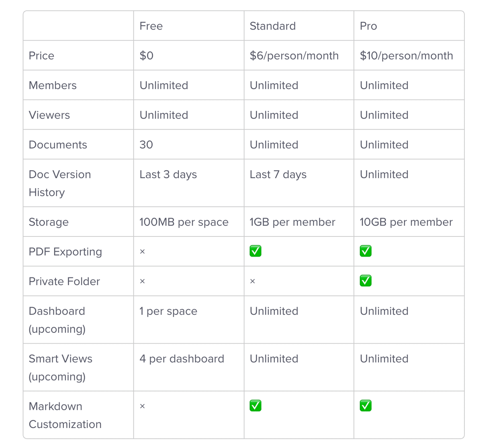The height and width of the screenshot is (448, 482).
Task: Click the 100MB per space storage cell
Action: click(184, 222)
